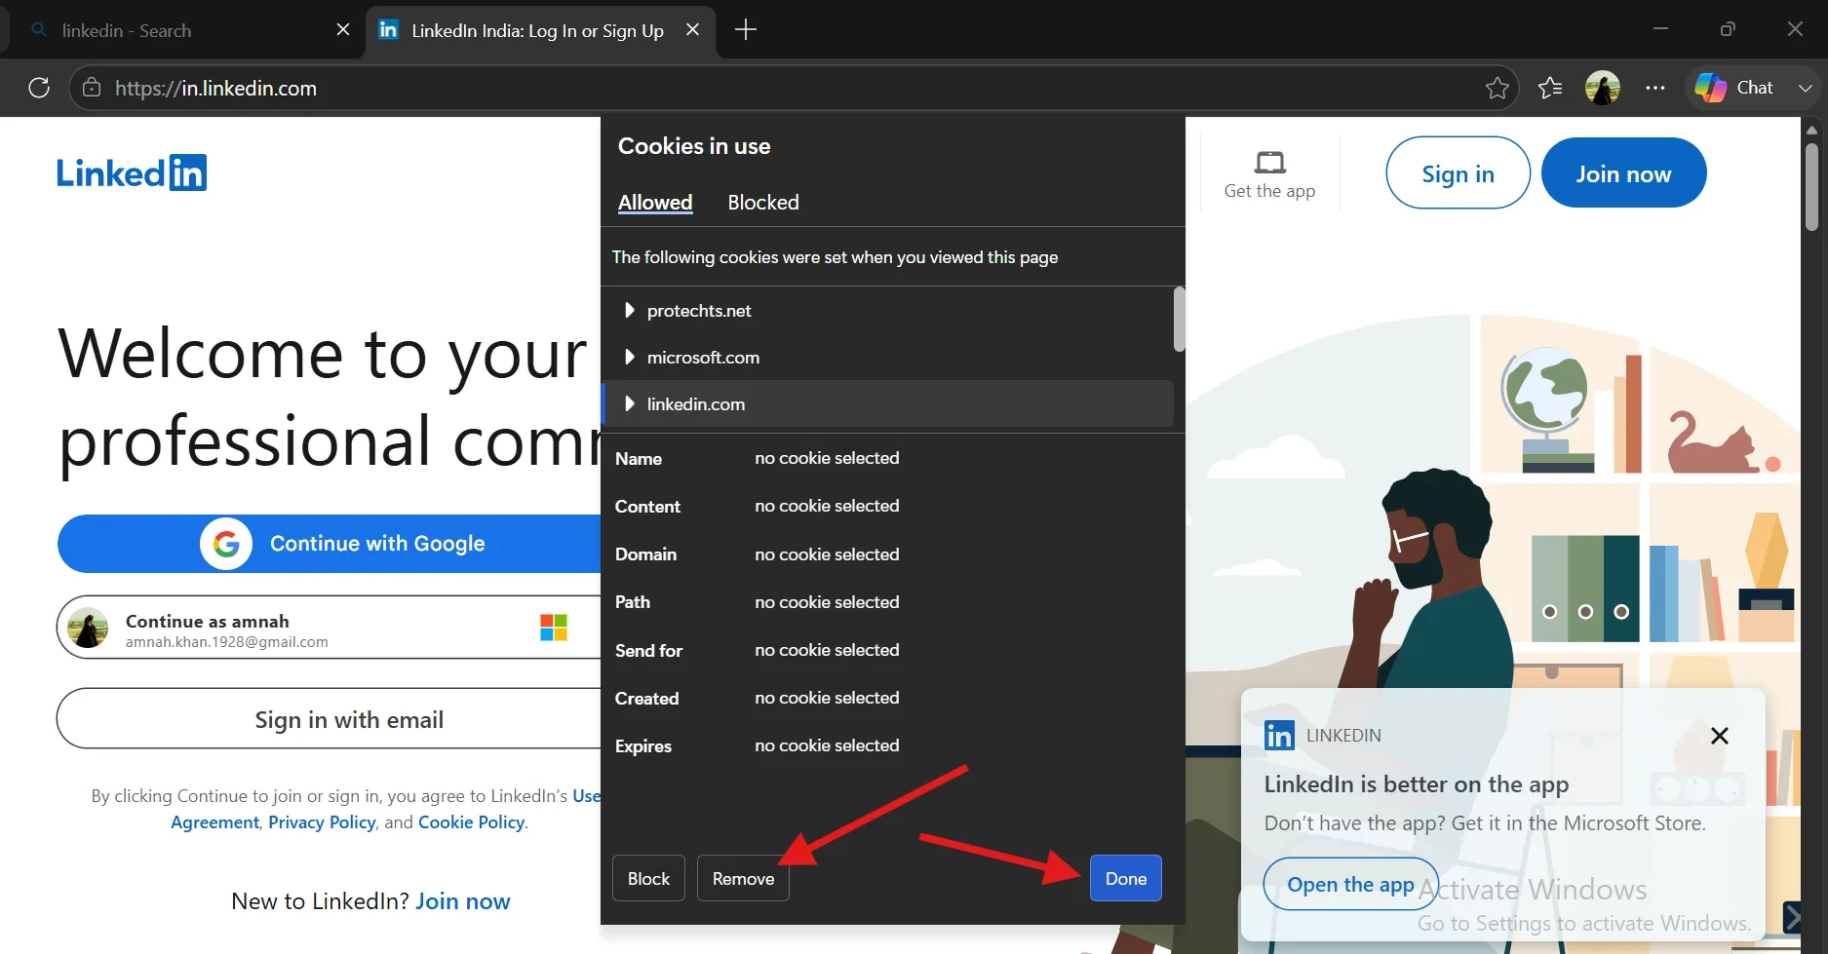This screenshot has height=954, width=1828.
Task: Click the browser refresh icon
Action: [x=39, y=88]
